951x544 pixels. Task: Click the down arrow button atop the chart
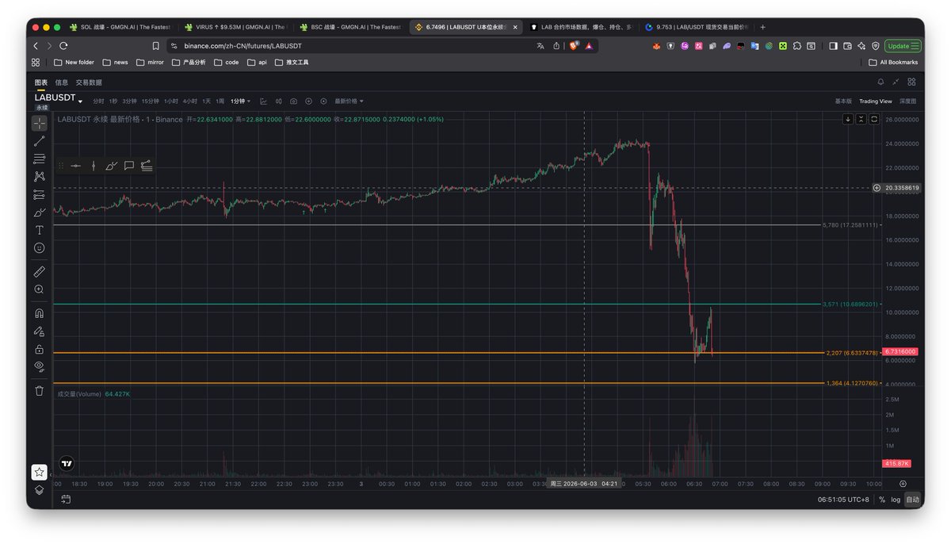pyautogui.click(x=848, y=119)
